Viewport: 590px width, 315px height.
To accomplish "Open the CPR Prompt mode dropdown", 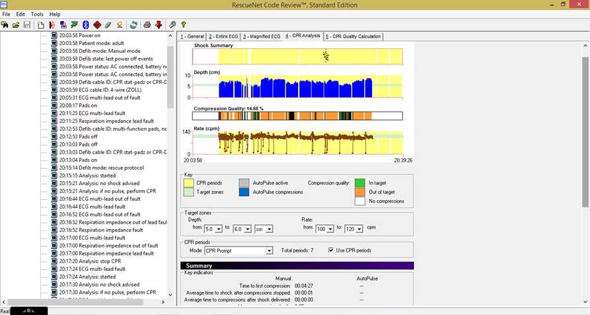I will (x=269, y=251).
